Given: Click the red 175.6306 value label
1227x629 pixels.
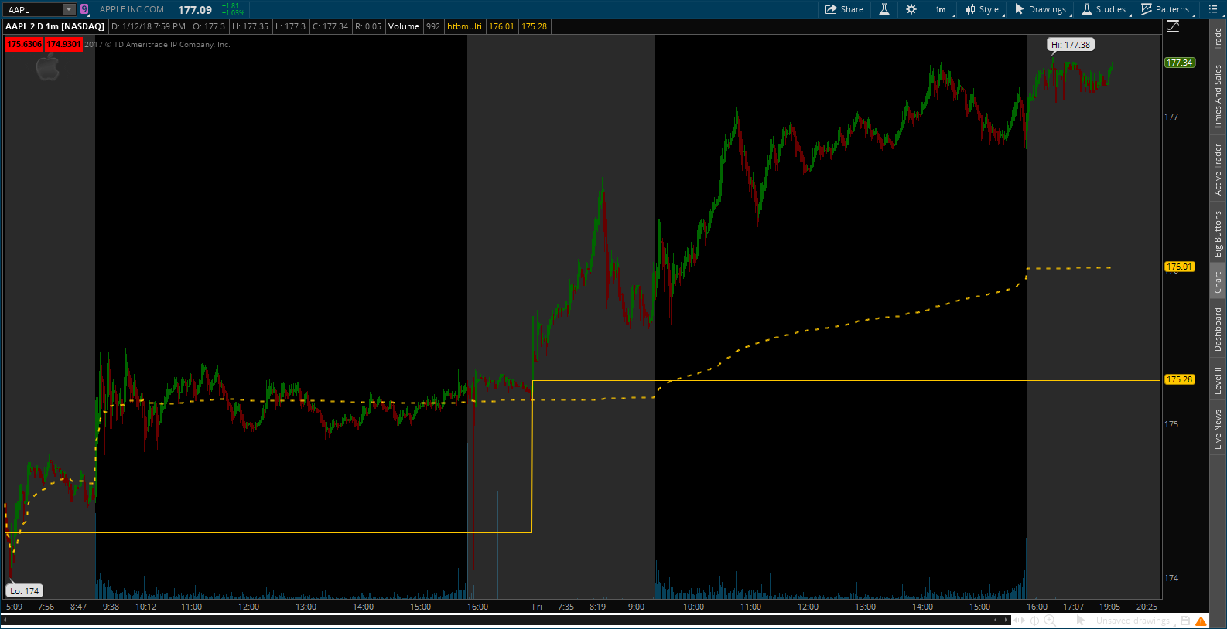Looking at the screenshot, I should point(24,45).
